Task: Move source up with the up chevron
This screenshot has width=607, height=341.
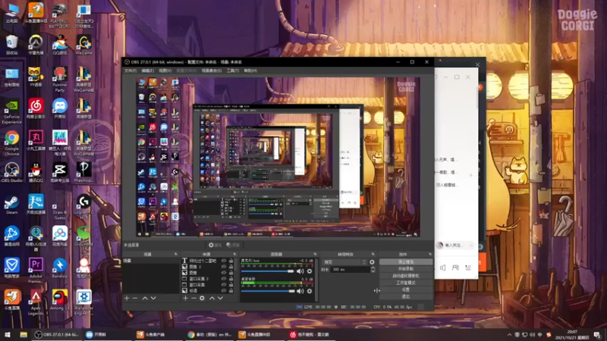Action: [x=212, y=298]
